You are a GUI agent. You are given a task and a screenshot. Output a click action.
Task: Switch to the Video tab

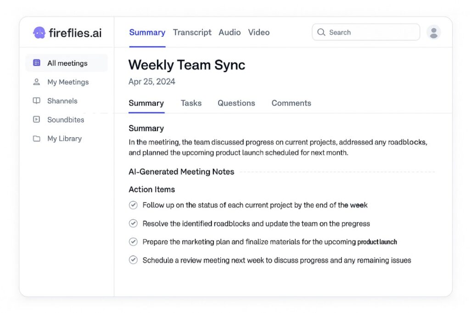pos(259,33)
